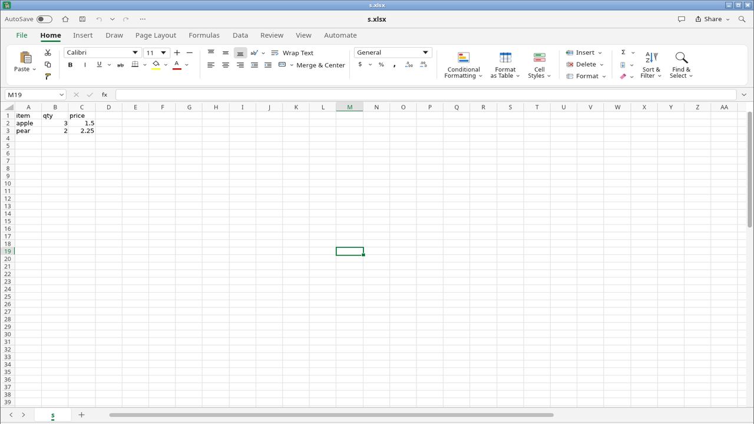The height and width of the screenshot is (424, 754).
Task: Open the Comments speech bubble icon
Action: tap(682, 19)
